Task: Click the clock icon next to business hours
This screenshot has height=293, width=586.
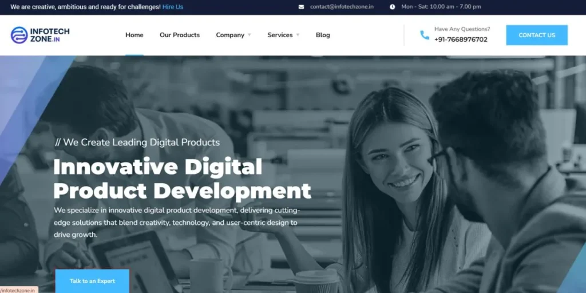Action: [x=393, y=7]
